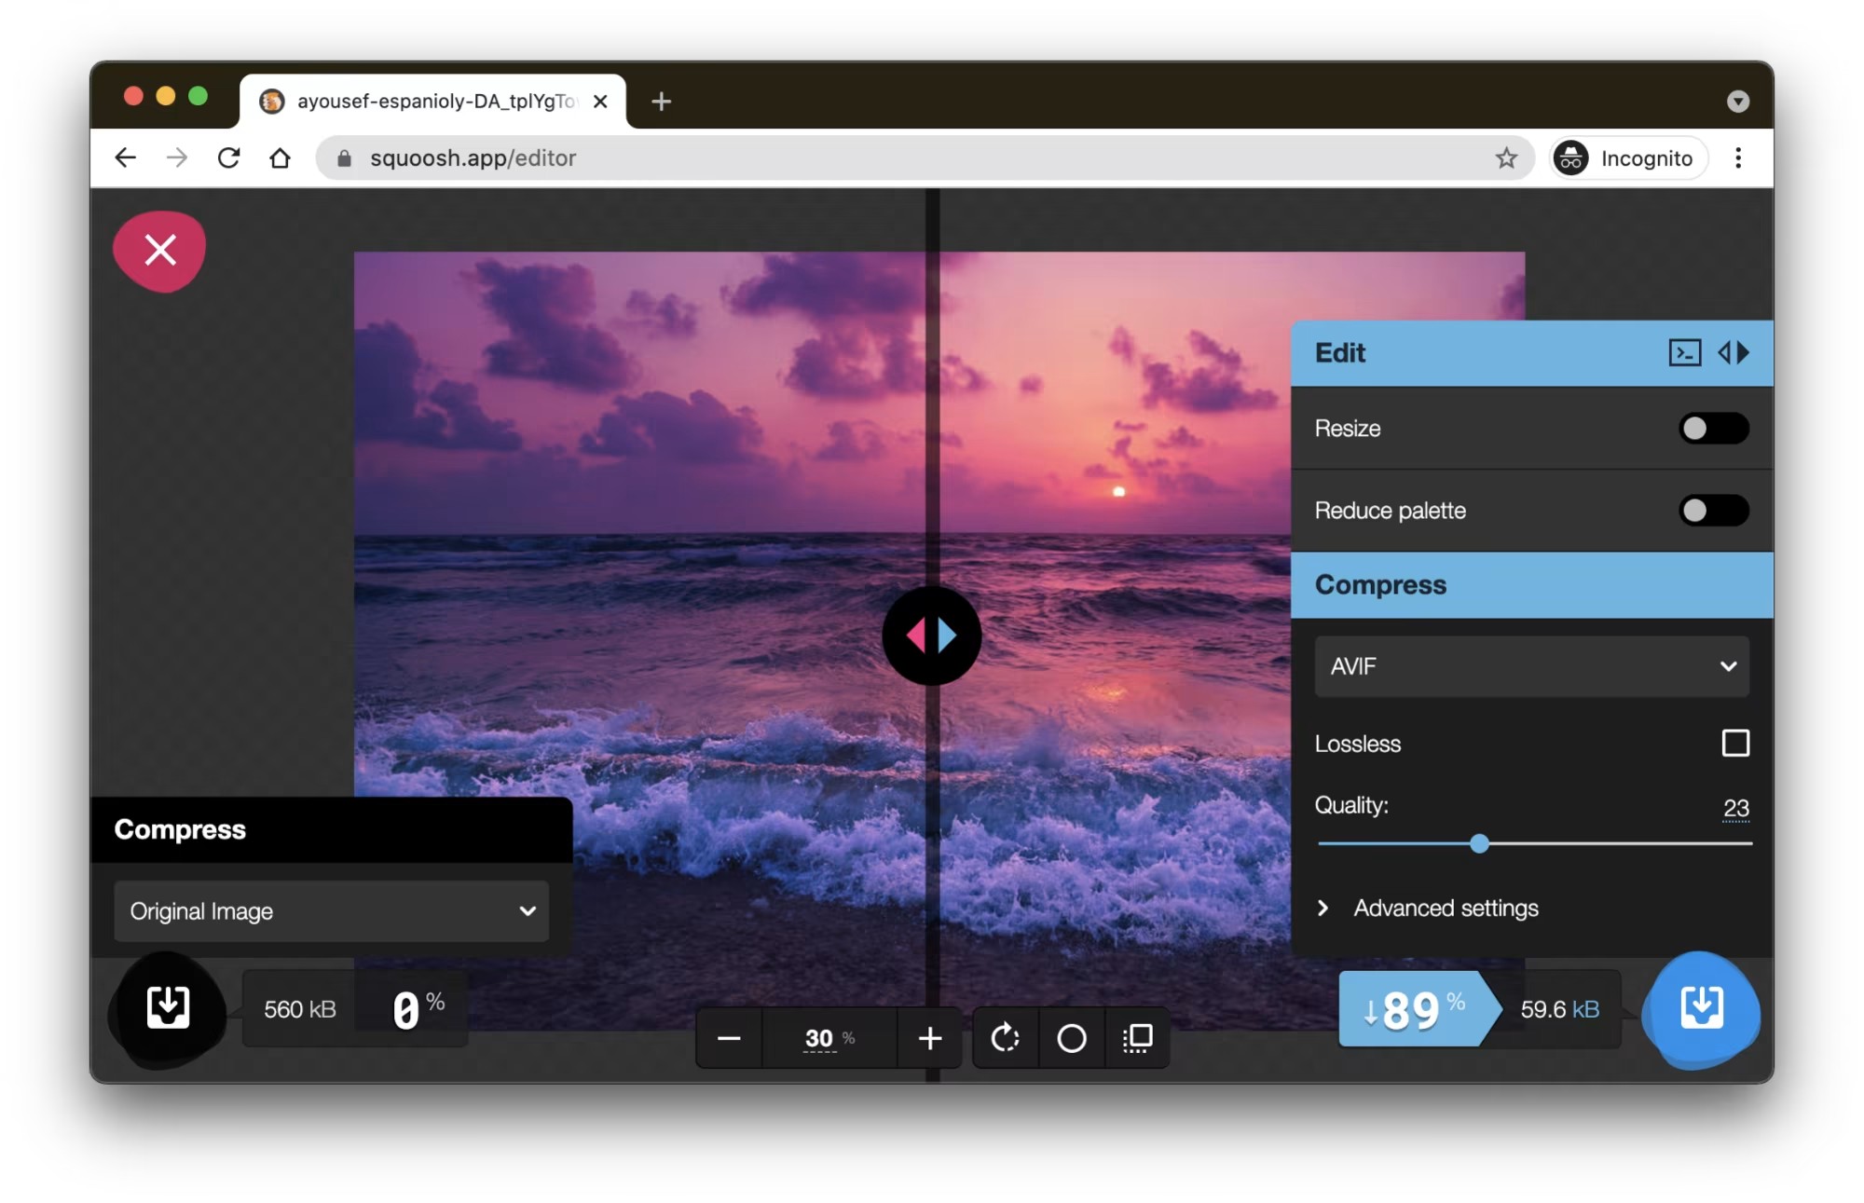Image resolution: width=1864 pixels, height=1203 pixels.
Task: Enable the Resize toggle
Action: point(1713,429)
